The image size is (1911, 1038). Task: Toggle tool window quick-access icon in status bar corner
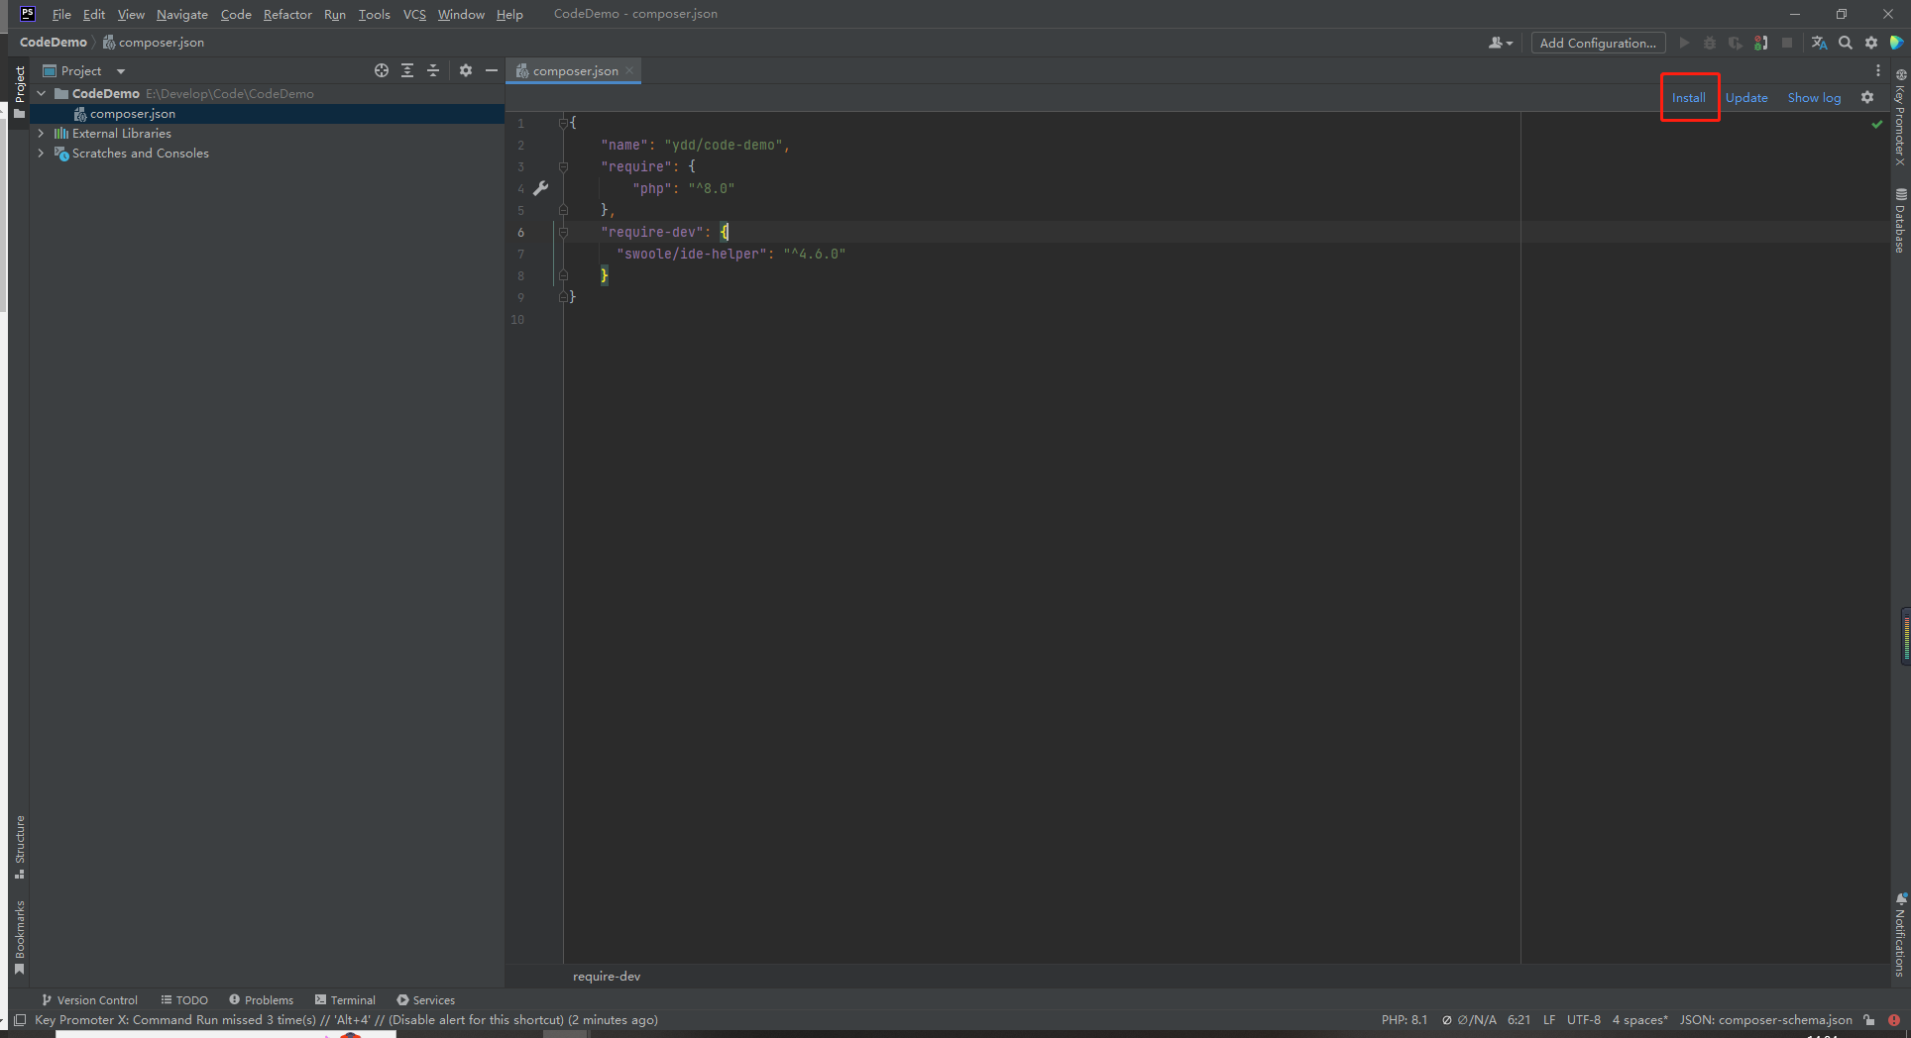coord(20,1020)
